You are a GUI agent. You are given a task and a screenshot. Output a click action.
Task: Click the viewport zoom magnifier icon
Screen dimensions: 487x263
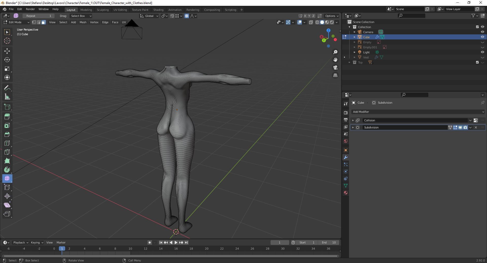coord(335,52)
